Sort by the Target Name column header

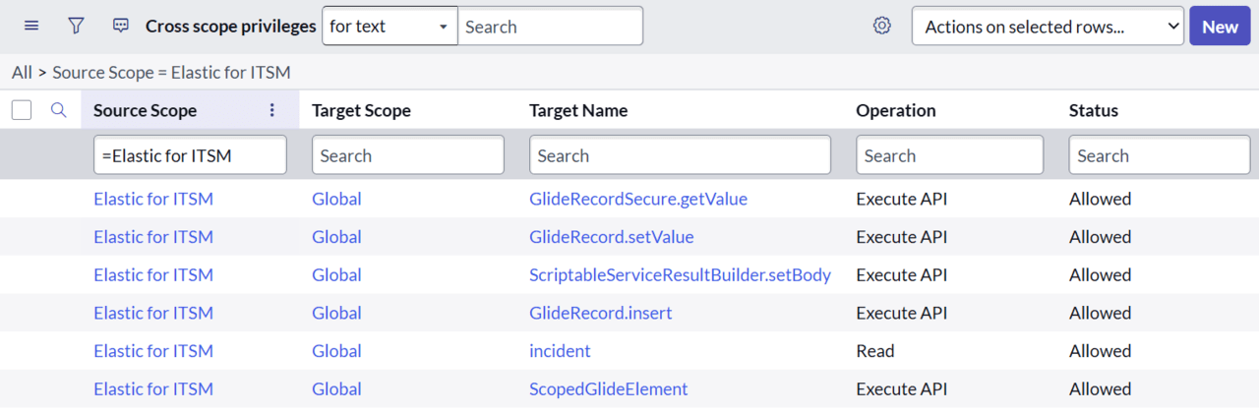[578, 110]
